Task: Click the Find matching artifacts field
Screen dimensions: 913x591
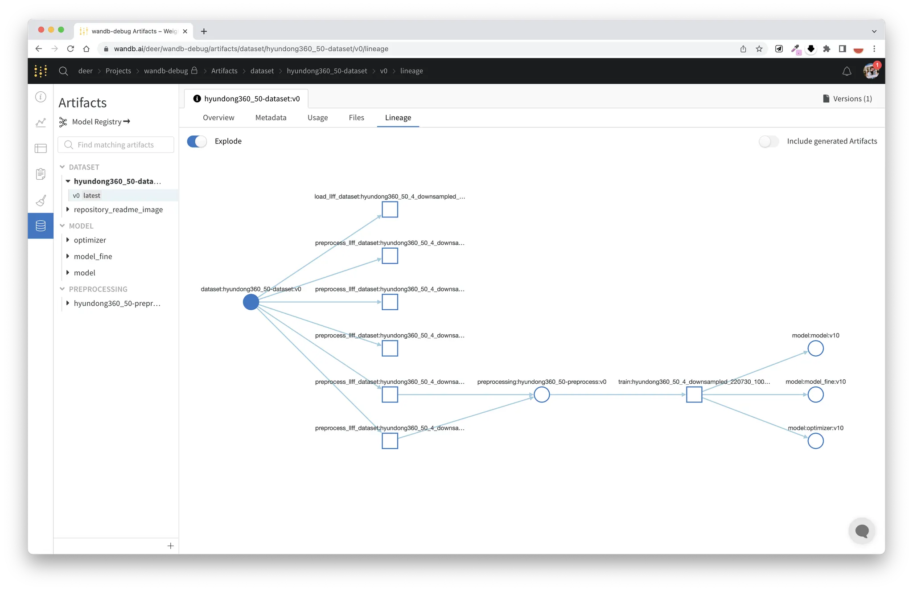Action: pyautogui.click(x=116, y=145)
